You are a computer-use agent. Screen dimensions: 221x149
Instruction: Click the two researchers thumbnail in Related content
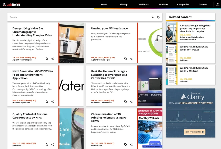[x=171, y=32]
